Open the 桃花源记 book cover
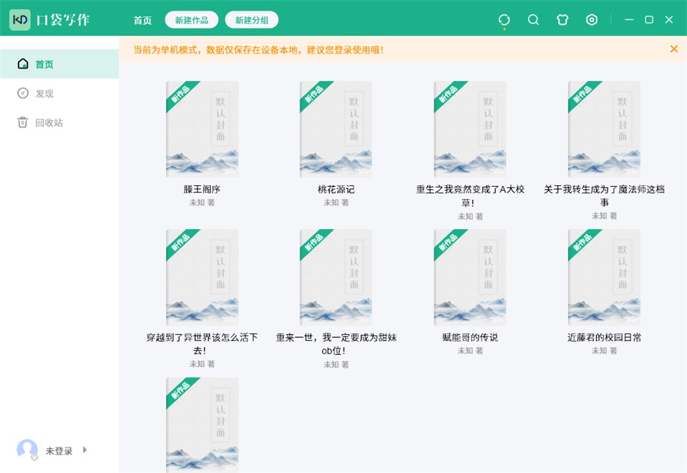Image resolution: width=687 pixels, height=473 pixels. [336, 130]
